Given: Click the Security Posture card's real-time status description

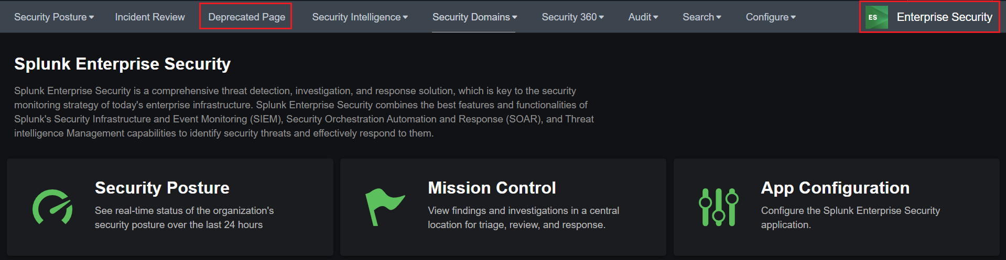Looking at the screenshot, I should pos(184,218).
